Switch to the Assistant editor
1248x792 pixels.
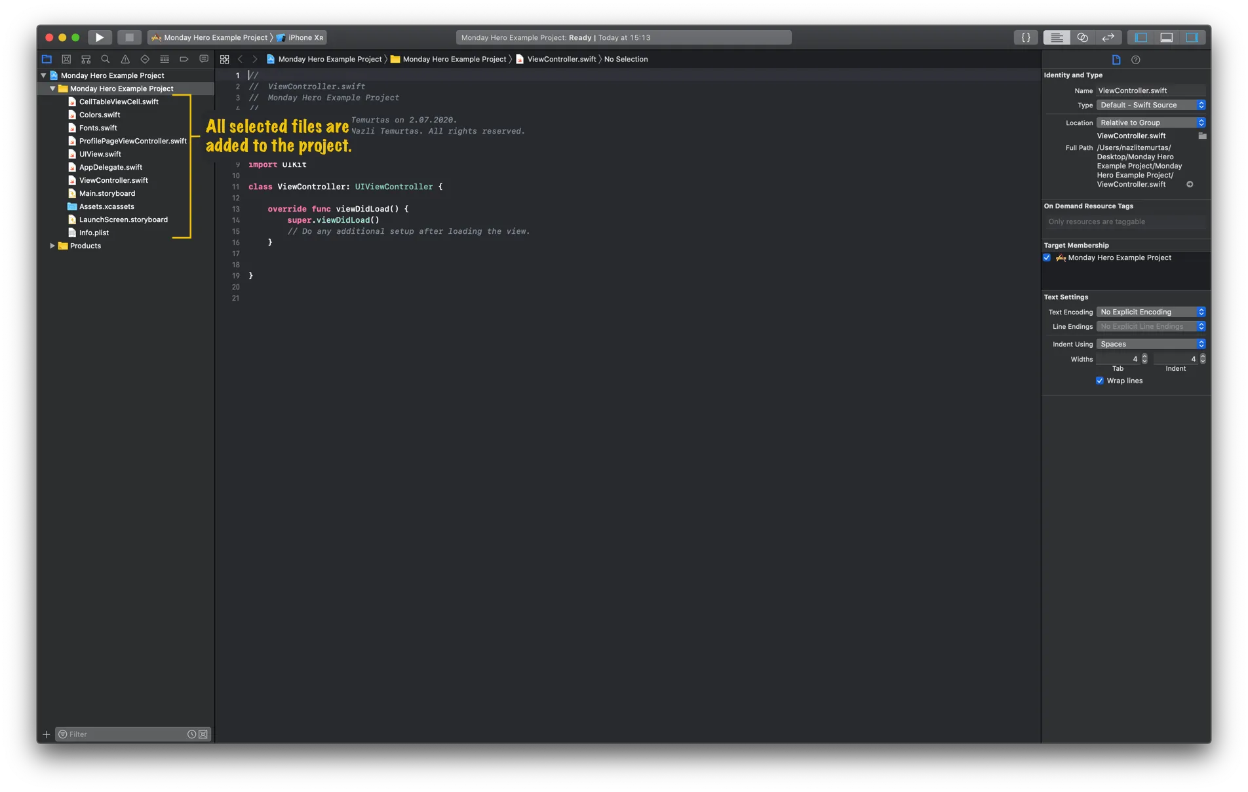1082,37
